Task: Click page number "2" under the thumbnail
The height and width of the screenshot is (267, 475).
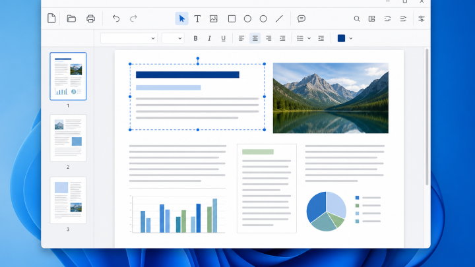Action: (68, 167)
